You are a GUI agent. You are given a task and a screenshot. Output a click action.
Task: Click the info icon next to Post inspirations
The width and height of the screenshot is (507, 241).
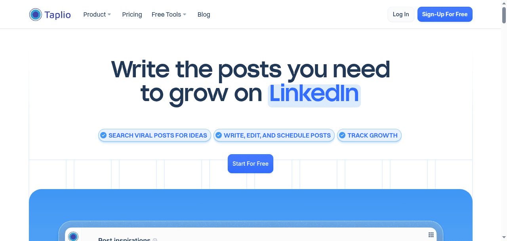click(x=155, y=240)
